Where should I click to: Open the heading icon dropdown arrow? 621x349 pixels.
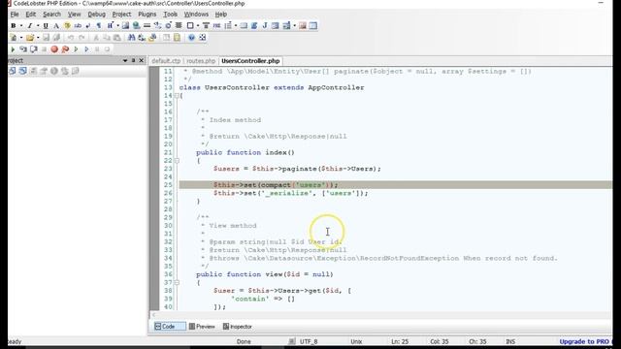(117, 26)
